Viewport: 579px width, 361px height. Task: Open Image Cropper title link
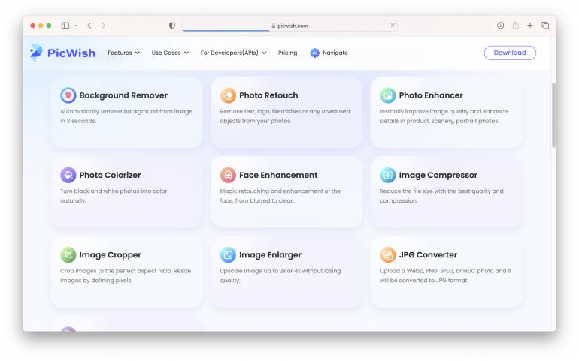[x=110, y=255]
